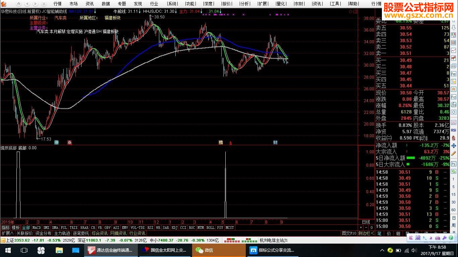The image size is (458, 257).
Task: Switch to the 全部 indicator tab
Action: coord(26,228)
